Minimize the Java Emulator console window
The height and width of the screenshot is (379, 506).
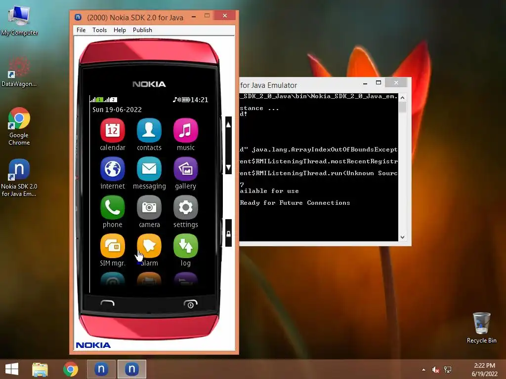point(365,83)
